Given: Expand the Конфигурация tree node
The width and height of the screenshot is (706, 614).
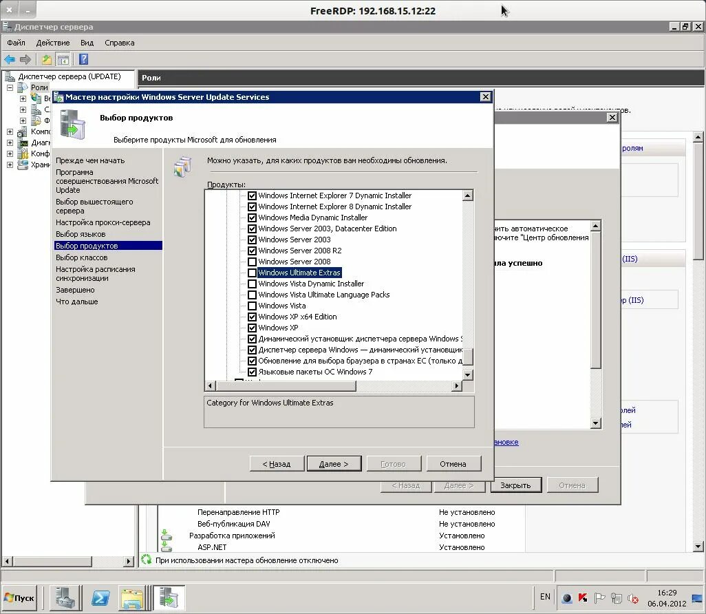Looking at the screenshot, I should pos(10,153).
